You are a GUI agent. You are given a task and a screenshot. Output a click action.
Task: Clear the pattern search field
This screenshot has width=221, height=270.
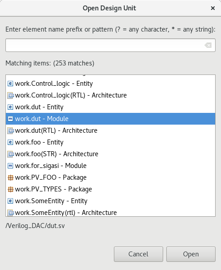coord(208,45)
